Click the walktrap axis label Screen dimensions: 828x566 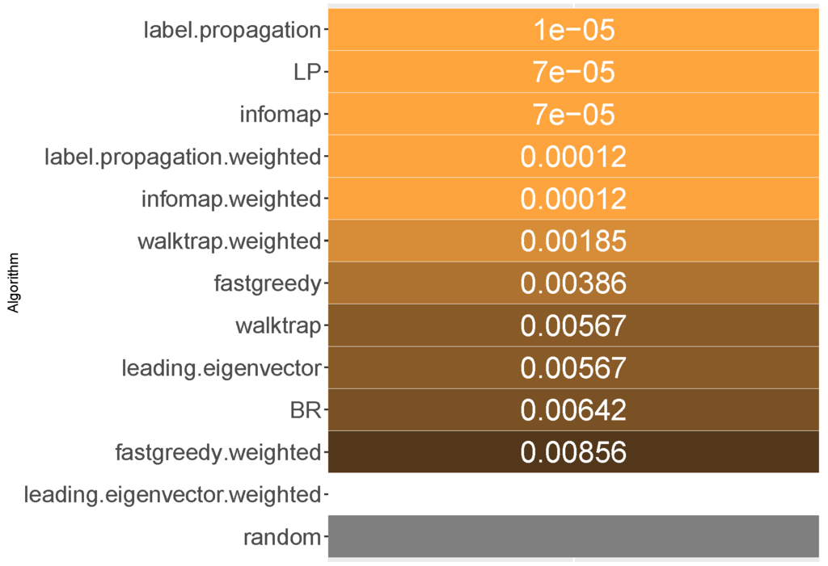(278, 326)
